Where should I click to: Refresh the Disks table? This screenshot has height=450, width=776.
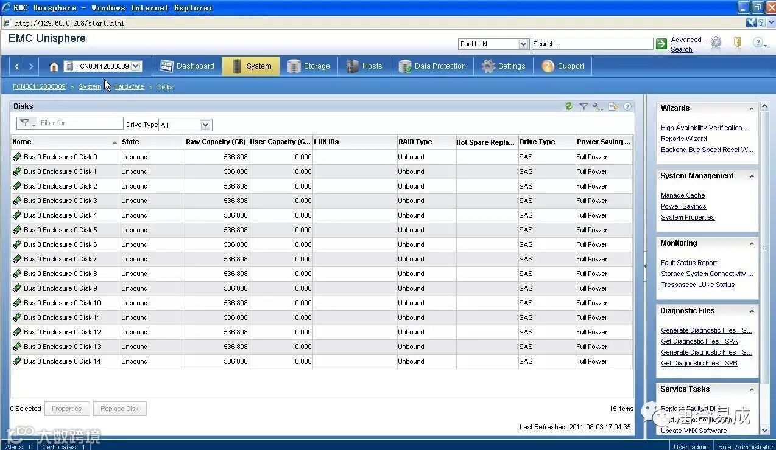569,106
